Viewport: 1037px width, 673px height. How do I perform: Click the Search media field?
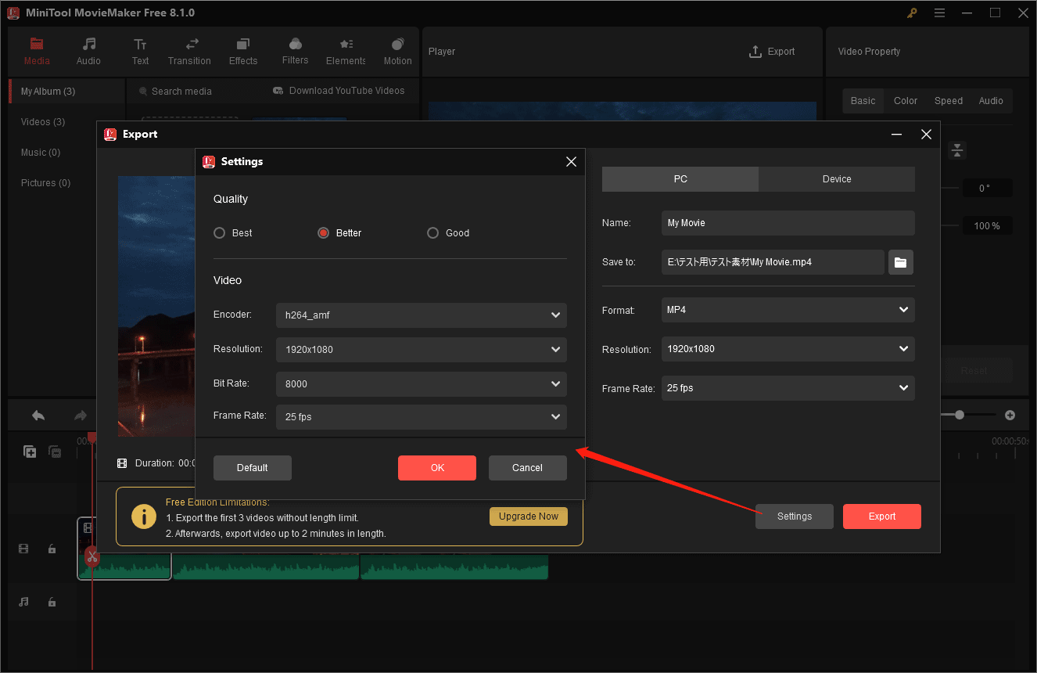point(182,92)
